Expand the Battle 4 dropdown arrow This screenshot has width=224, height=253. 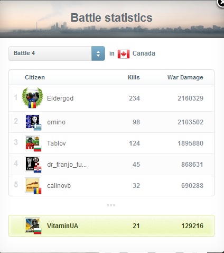click(x=98, y=53)
